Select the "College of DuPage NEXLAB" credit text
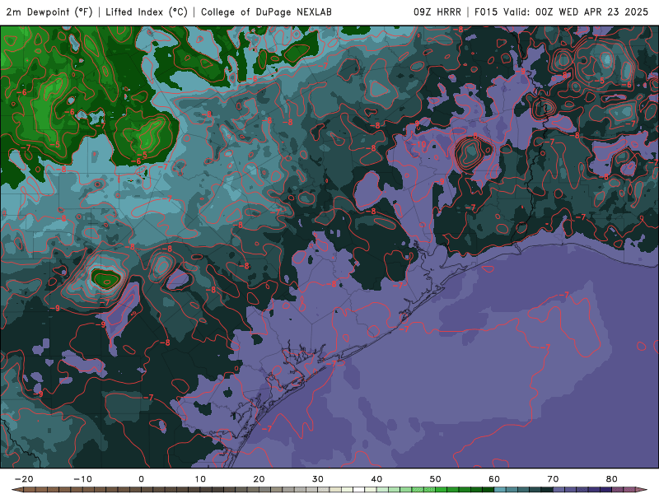The image size is (659, 494). pos(266,12)
